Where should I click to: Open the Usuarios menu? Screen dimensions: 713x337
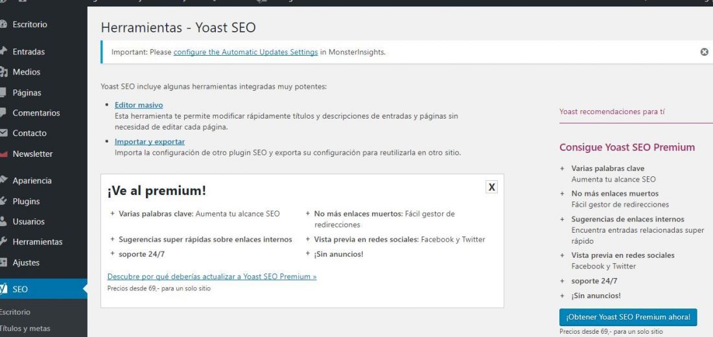coord(28,222)
